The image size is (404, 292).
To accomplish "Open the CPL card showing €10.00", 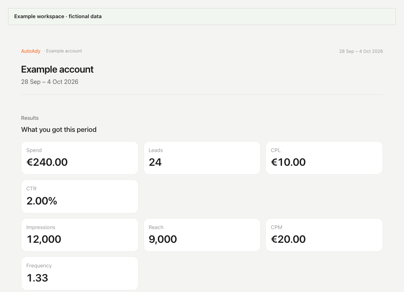I will coord(324,158).
